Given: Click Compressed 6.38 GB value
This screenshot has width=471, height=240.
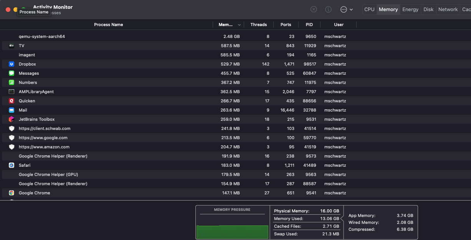Looking at the screenshot, I should point(405,229).
